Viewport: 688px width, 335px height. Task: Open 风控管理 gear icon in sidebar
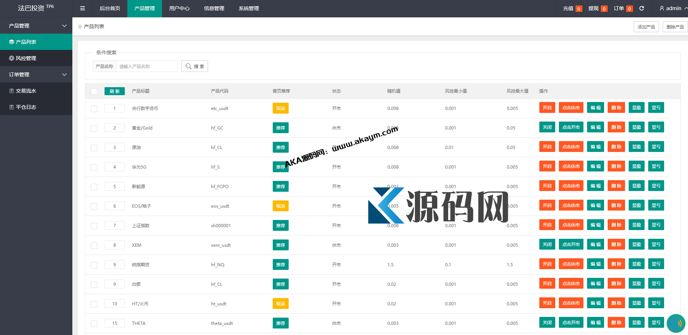point(12,58)
